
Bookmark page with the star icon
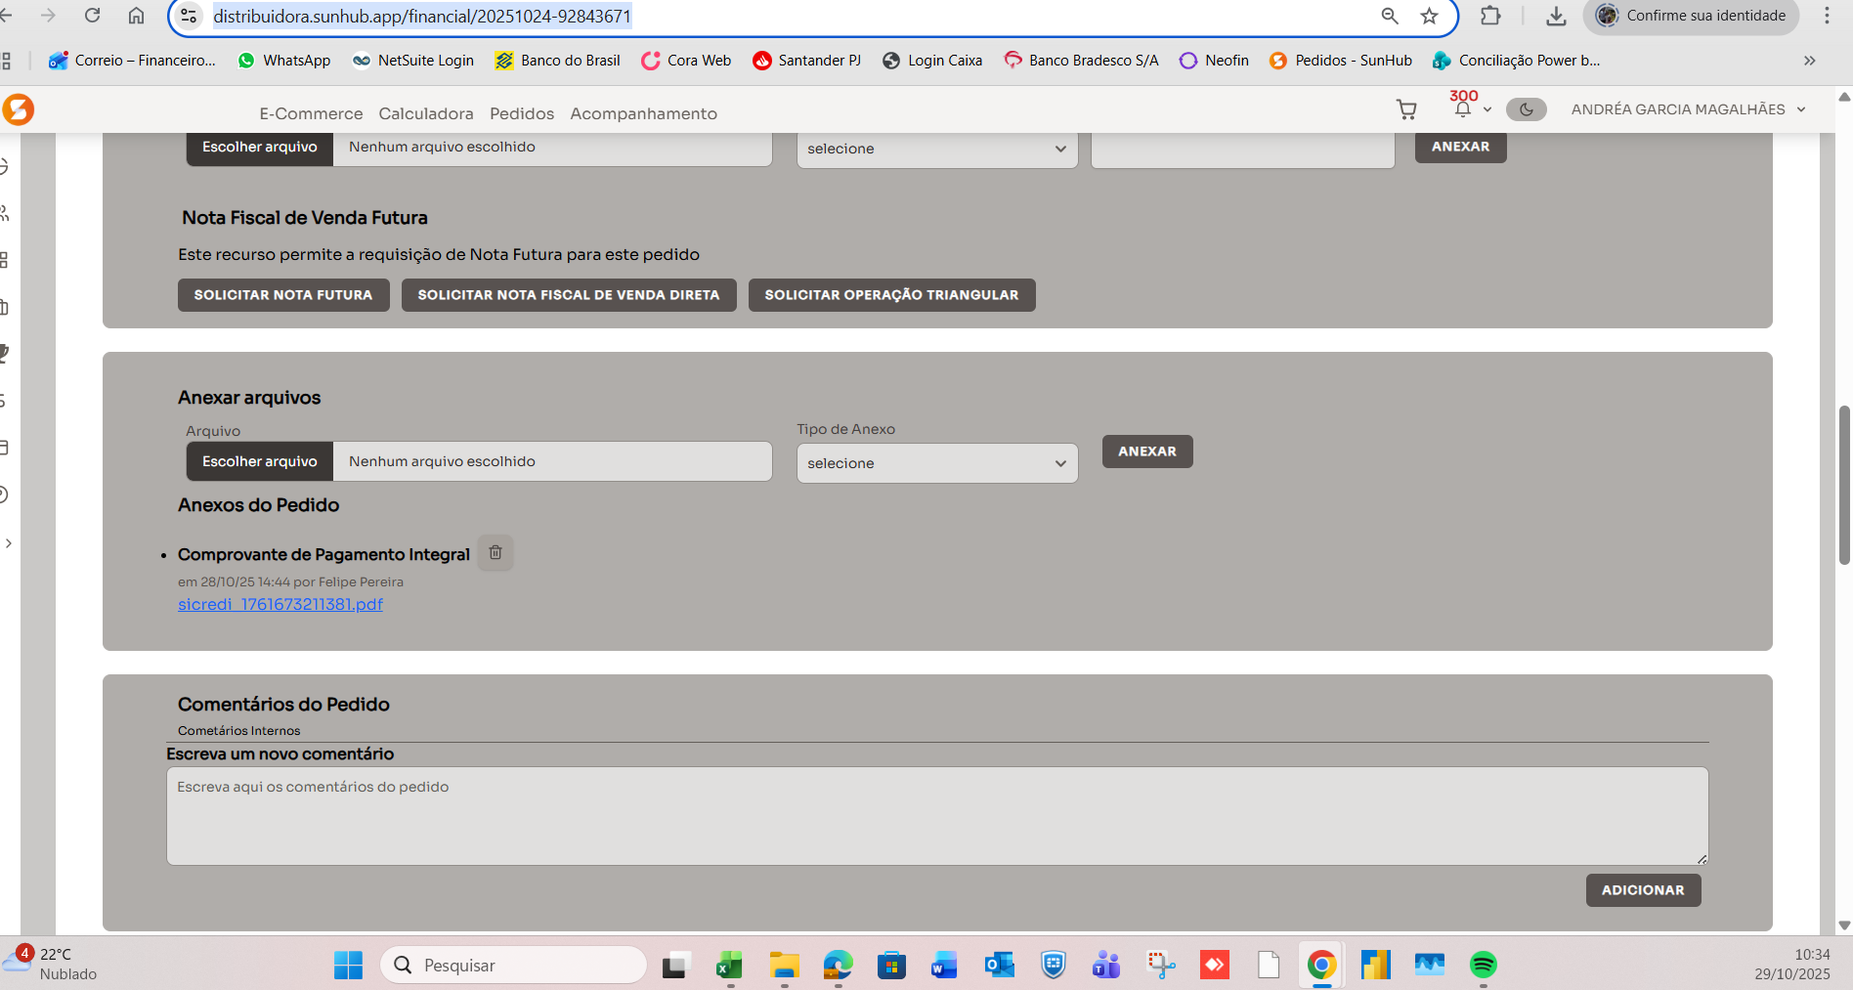[x=1429, y=16]
